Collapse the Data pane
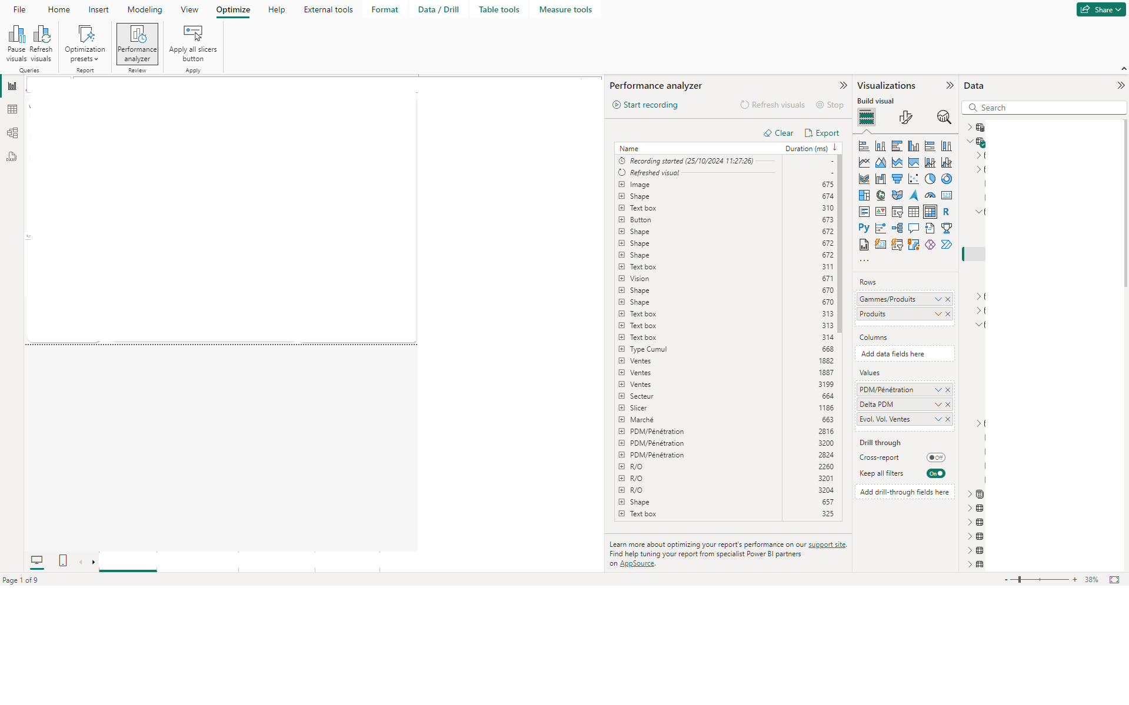 [x=1121, y=85]
